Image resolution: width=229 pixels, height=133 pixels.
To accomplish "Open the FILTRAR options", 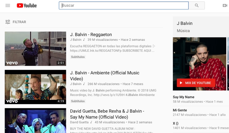I will pos(19,22).
